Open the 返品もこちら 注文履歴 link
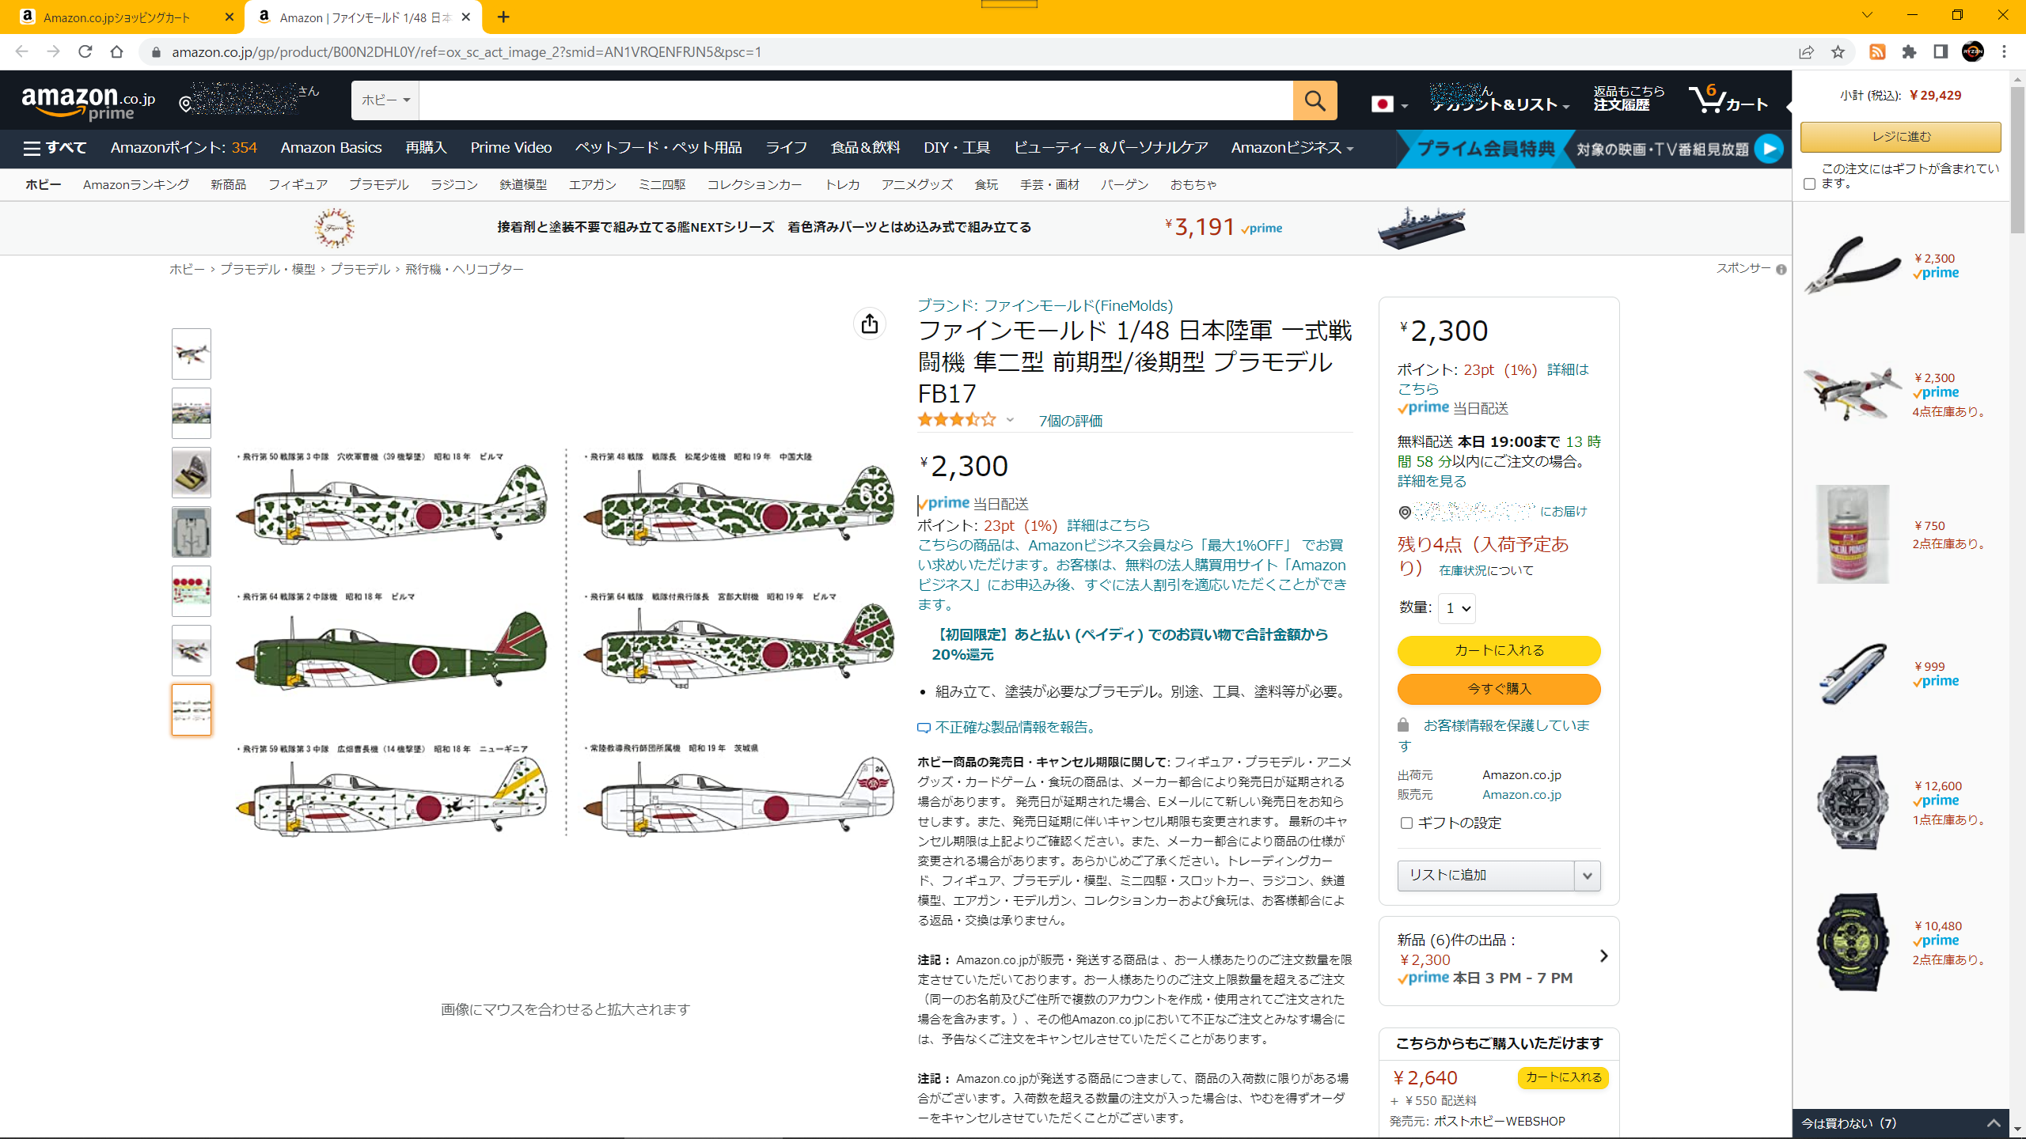The width and height of the screenshot is (2026, 1139). pyautogui.click(x=1629, y=99)
